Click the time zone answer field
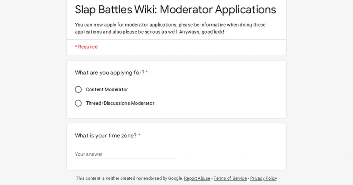 pyautogui.click(x=125, y=154)
